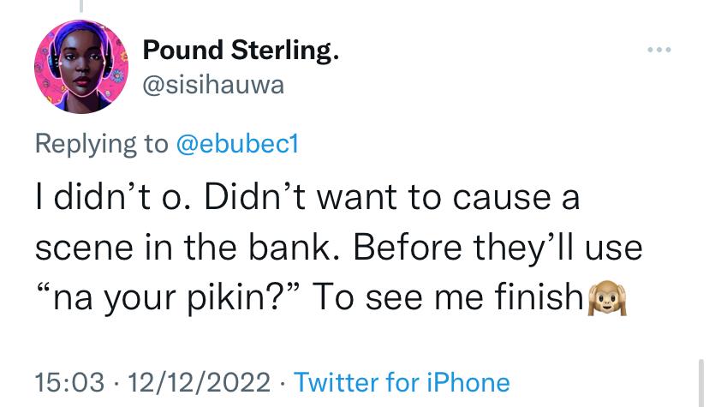Click the word "iPhone" in source label
This screenshot has width=709, height=407.
[468, 382]
